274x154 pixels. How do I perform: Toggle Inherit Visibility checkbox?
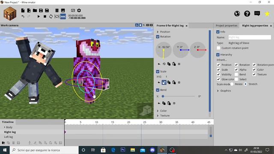point(218,74)
